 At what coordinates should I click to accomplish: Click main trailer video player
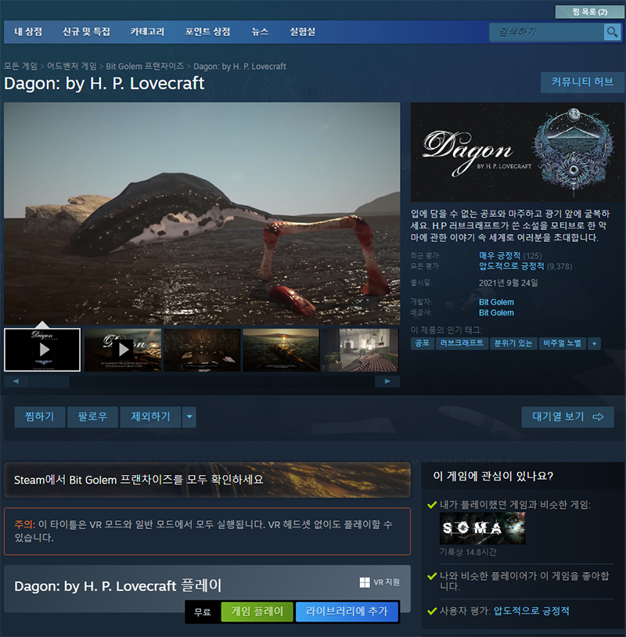point(202,214)
